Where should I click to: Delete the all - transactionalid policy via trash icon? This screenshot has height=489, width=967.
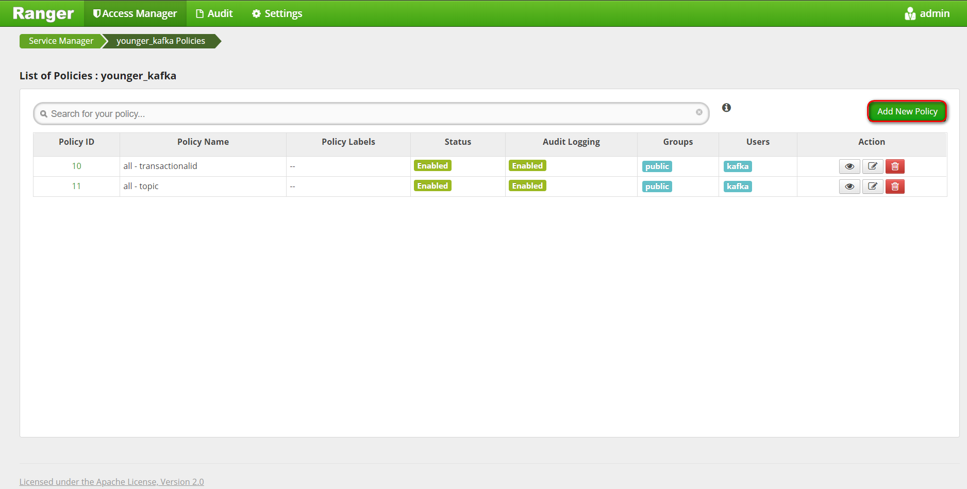(895, 166)
